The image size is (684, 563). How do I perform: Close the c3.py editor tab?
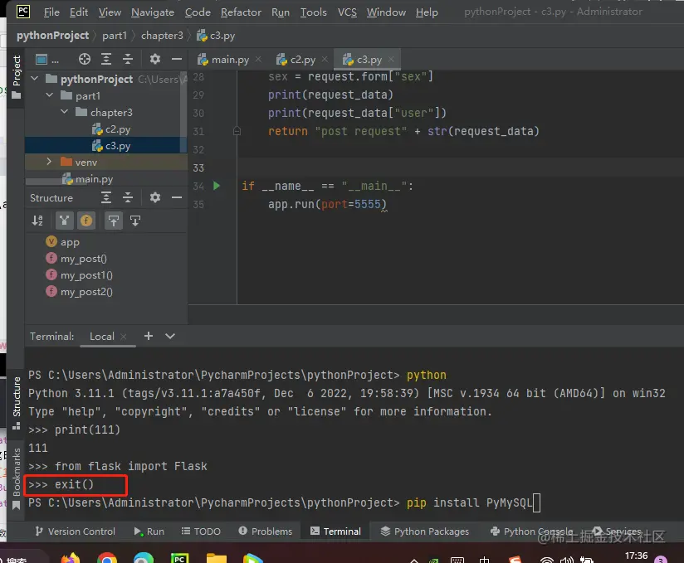point(391,59)
